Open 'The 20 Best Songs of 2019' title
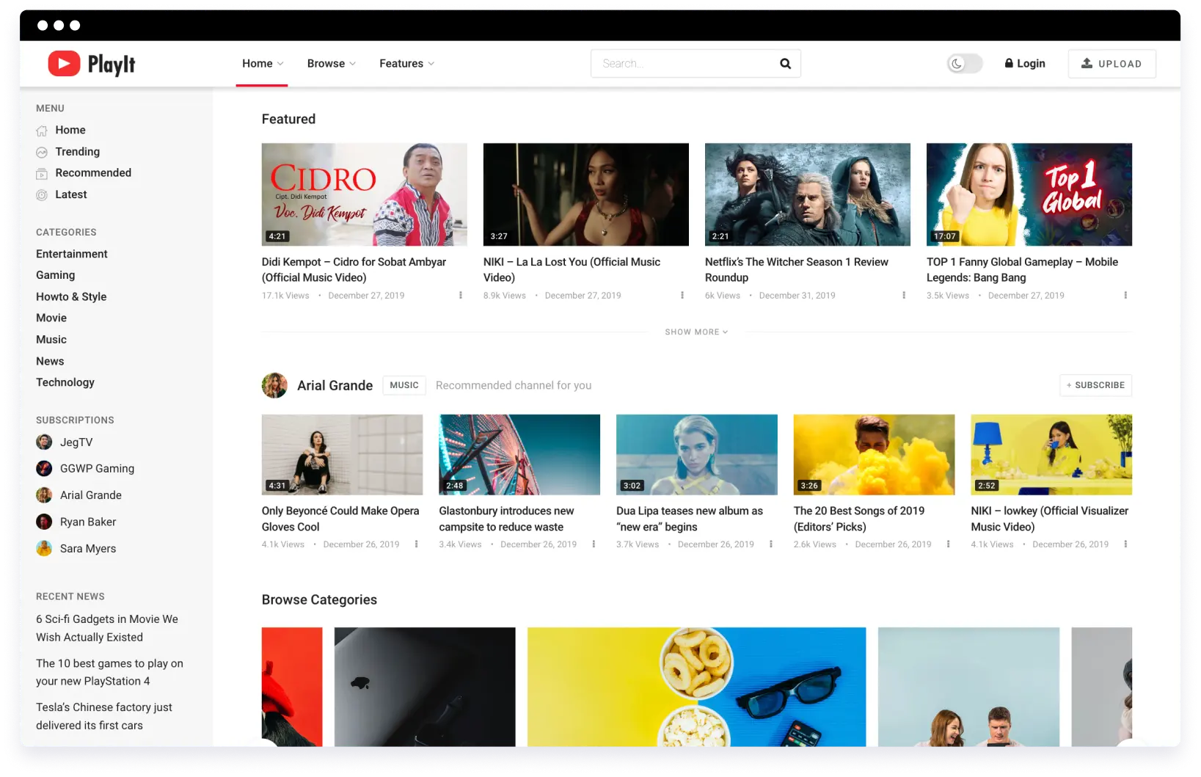 [x=859, y=519]
